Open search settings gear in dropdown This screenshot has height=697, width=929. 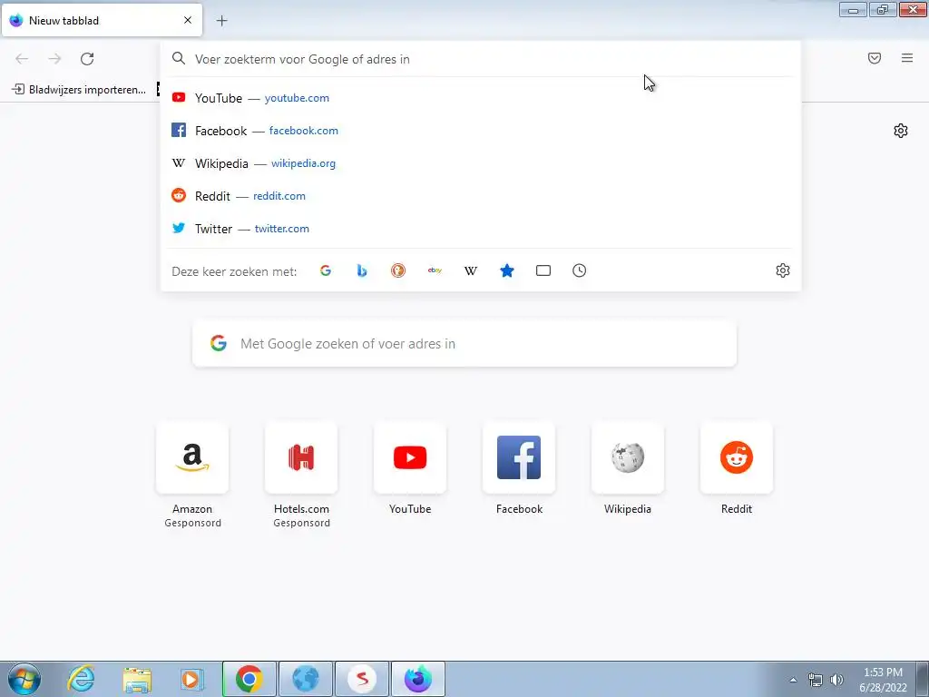pos(783,270)
